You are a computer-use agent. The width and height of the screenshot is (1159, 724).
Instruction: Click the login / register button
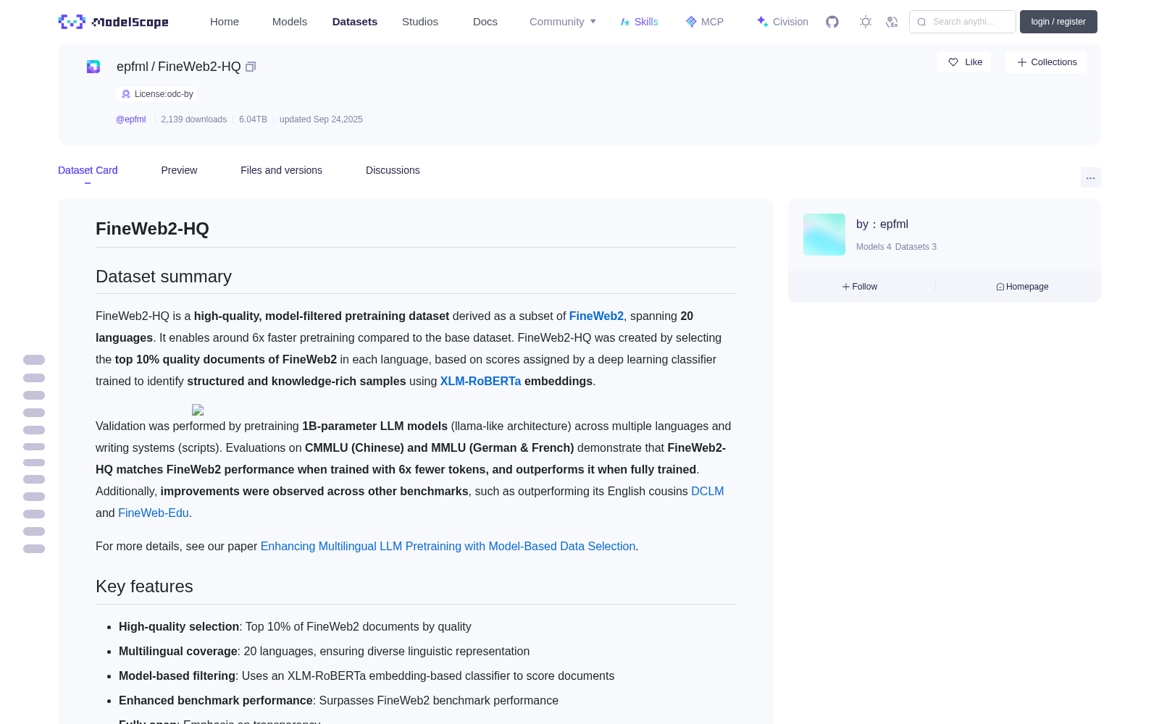point(1058,22)
